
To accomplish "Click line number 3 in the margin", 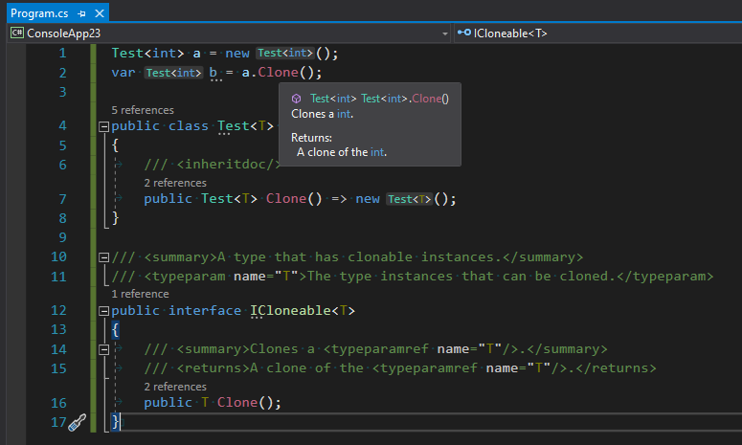I will pyautogui.click(x=62, y=92).
